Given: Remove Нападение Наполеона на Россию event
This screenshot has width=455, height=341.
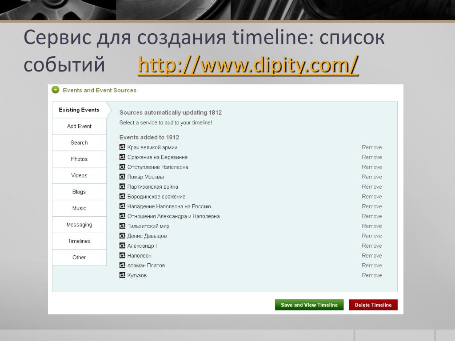Looking at the screenshot, I should click(372, 206).
